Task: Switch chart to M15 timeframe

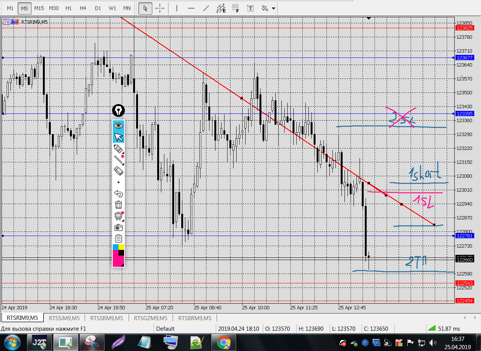Action: point(39,8)
